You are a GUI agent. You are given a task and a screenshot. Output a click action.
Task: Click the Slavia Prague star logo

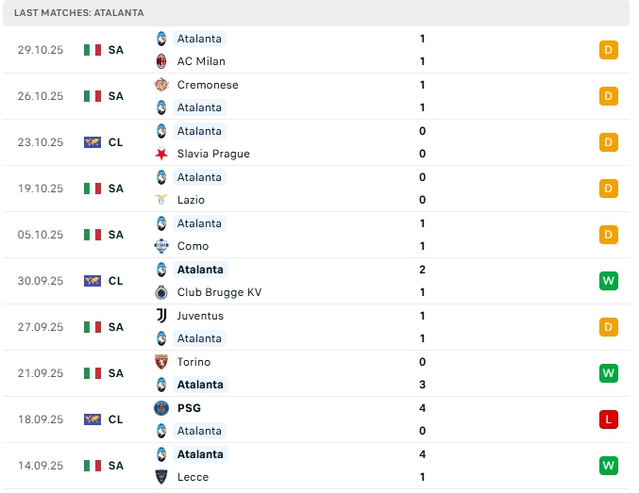click(x=161, y=154)
